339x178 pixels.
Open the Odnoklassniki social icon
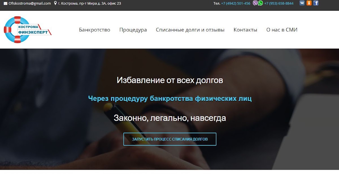point(309,3)
